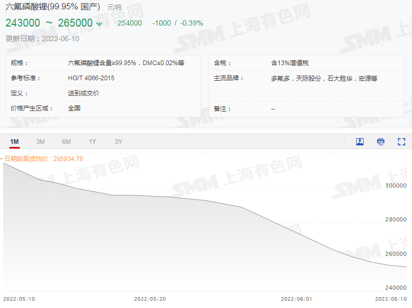Image resolution: width=412 pixels, height=308 pixels.
Task: Open the chart in fullscreen mode
Action: pyautogui.click(x=401, y=142)
